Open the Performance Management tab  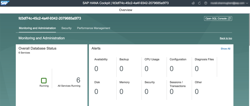click(x=94, y=28)
